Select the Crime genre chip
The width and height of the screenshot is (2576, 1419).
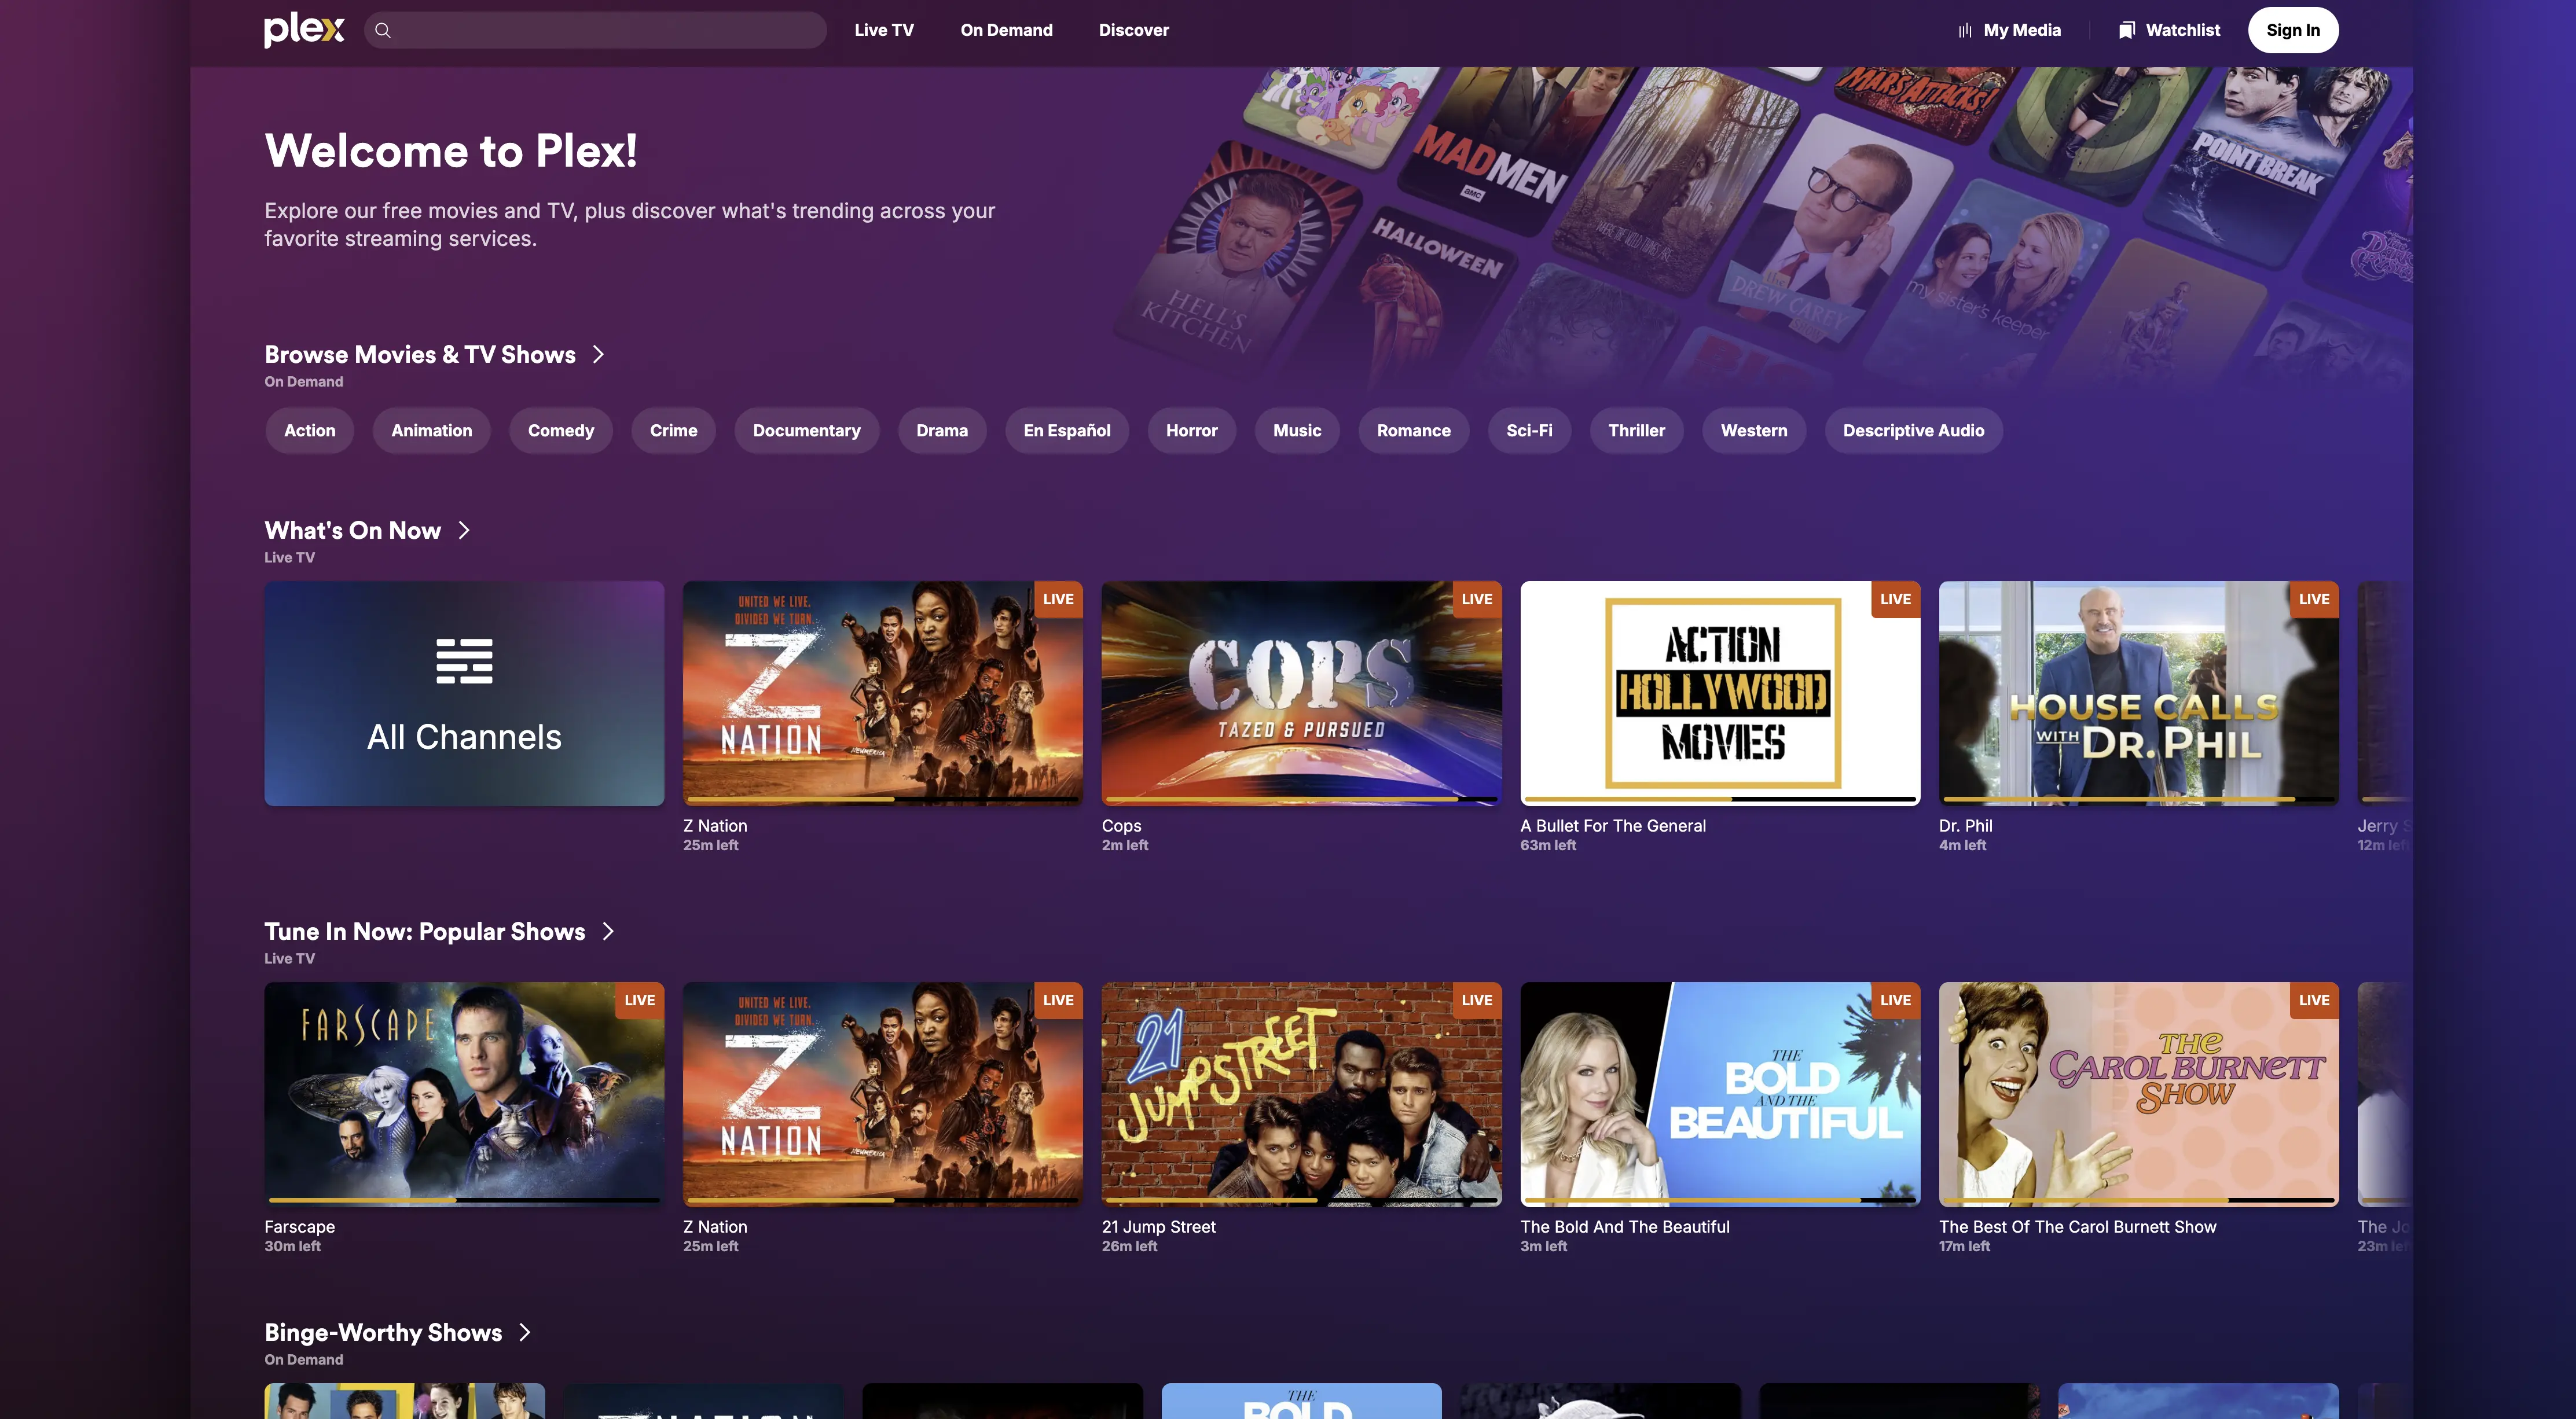point(674,430)
